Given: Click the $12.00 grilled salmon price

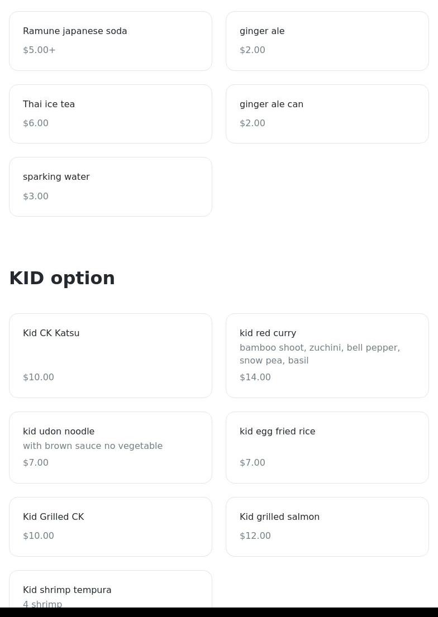Looking at the screenshot, I should [x=255, y=536].
